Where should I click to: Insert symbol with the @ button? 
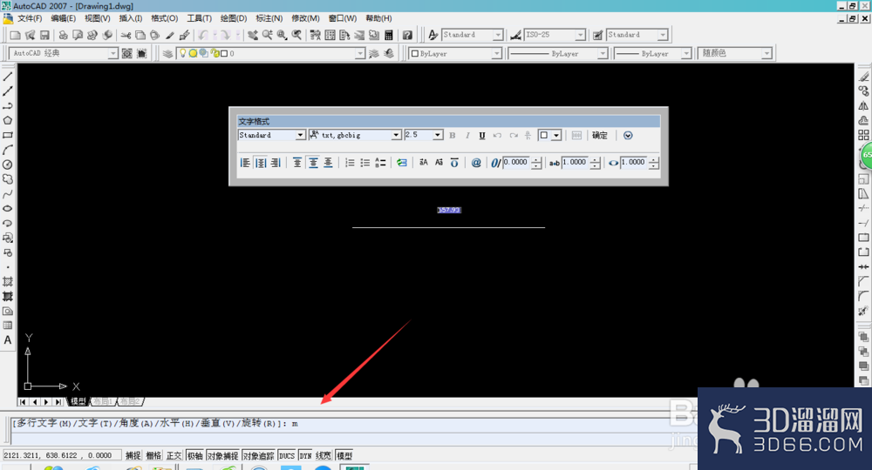click(476, 163)
